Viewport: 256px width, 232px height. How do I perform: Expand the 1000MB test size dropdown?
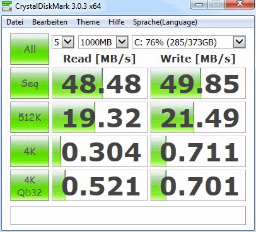(122, 42)
